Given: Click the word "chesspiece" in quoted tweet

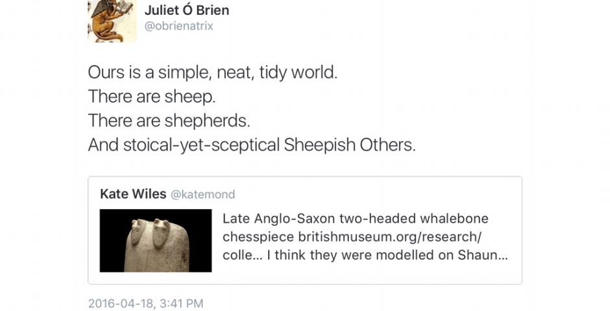Looking at the screenshot, I should click(x=254, y=237).
